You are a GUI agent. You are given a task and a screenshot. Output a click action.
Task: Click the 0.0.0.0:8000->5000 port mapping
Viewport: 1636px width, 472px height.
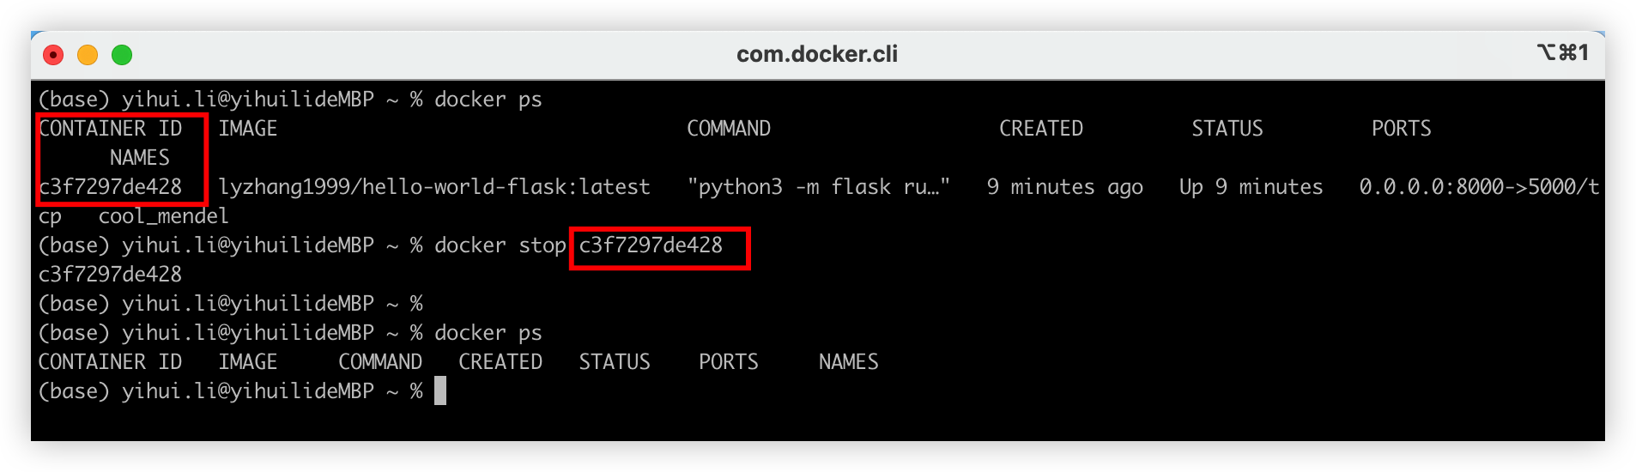[1478, 187]
